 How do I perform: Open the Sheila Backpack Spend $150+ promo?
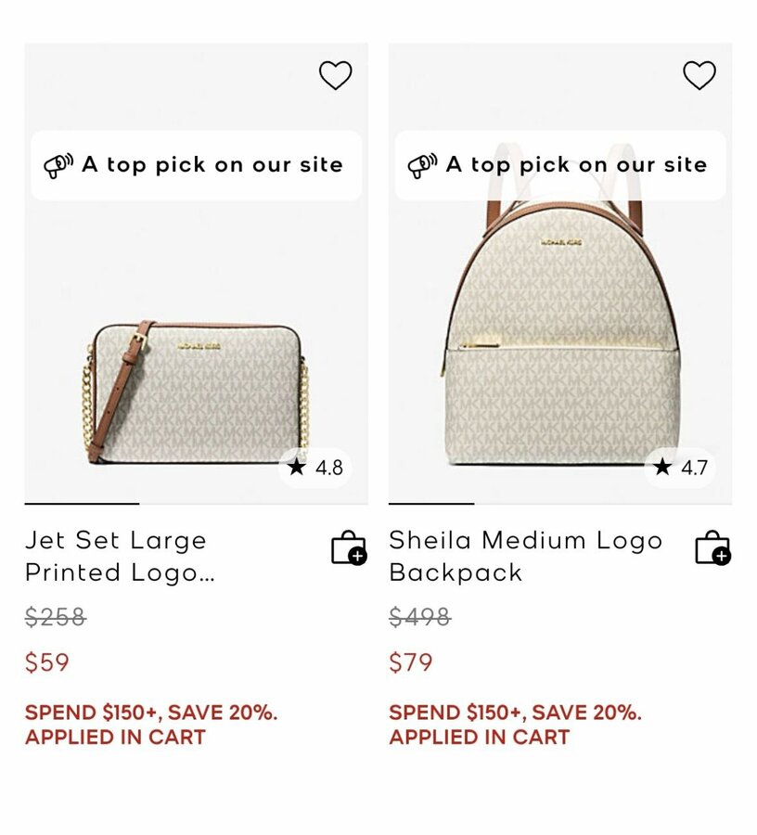tap(515, 725)
